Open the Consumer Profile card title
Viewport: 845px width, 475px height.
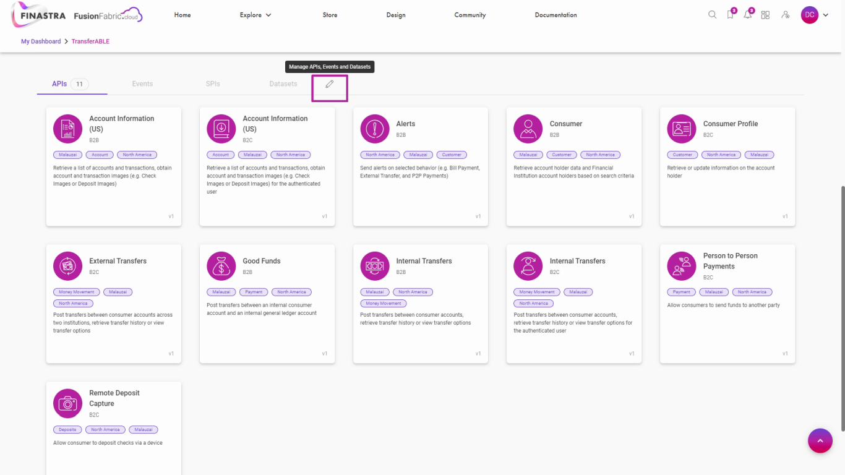click(731, 124)
